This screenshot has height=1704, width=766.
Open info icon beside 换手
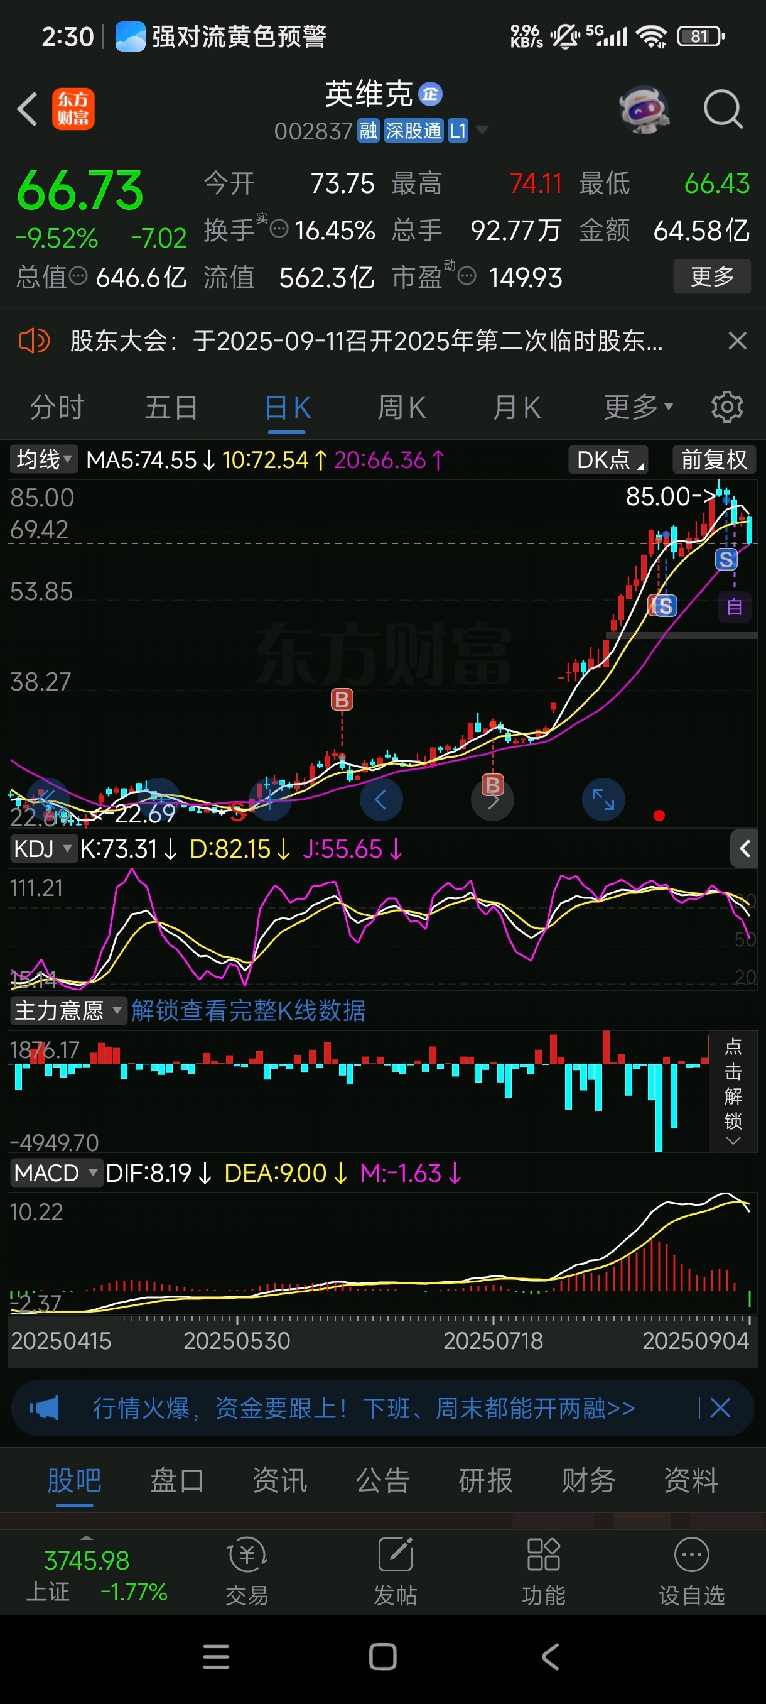click(279, 229)
